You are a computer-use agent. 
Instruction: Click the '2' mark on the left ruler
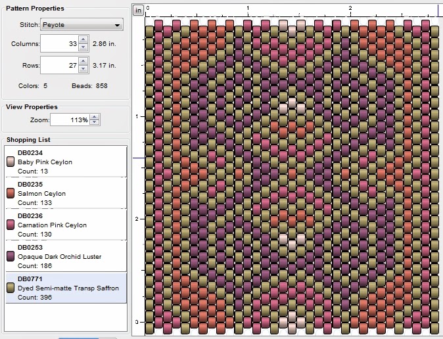[137, 219]
